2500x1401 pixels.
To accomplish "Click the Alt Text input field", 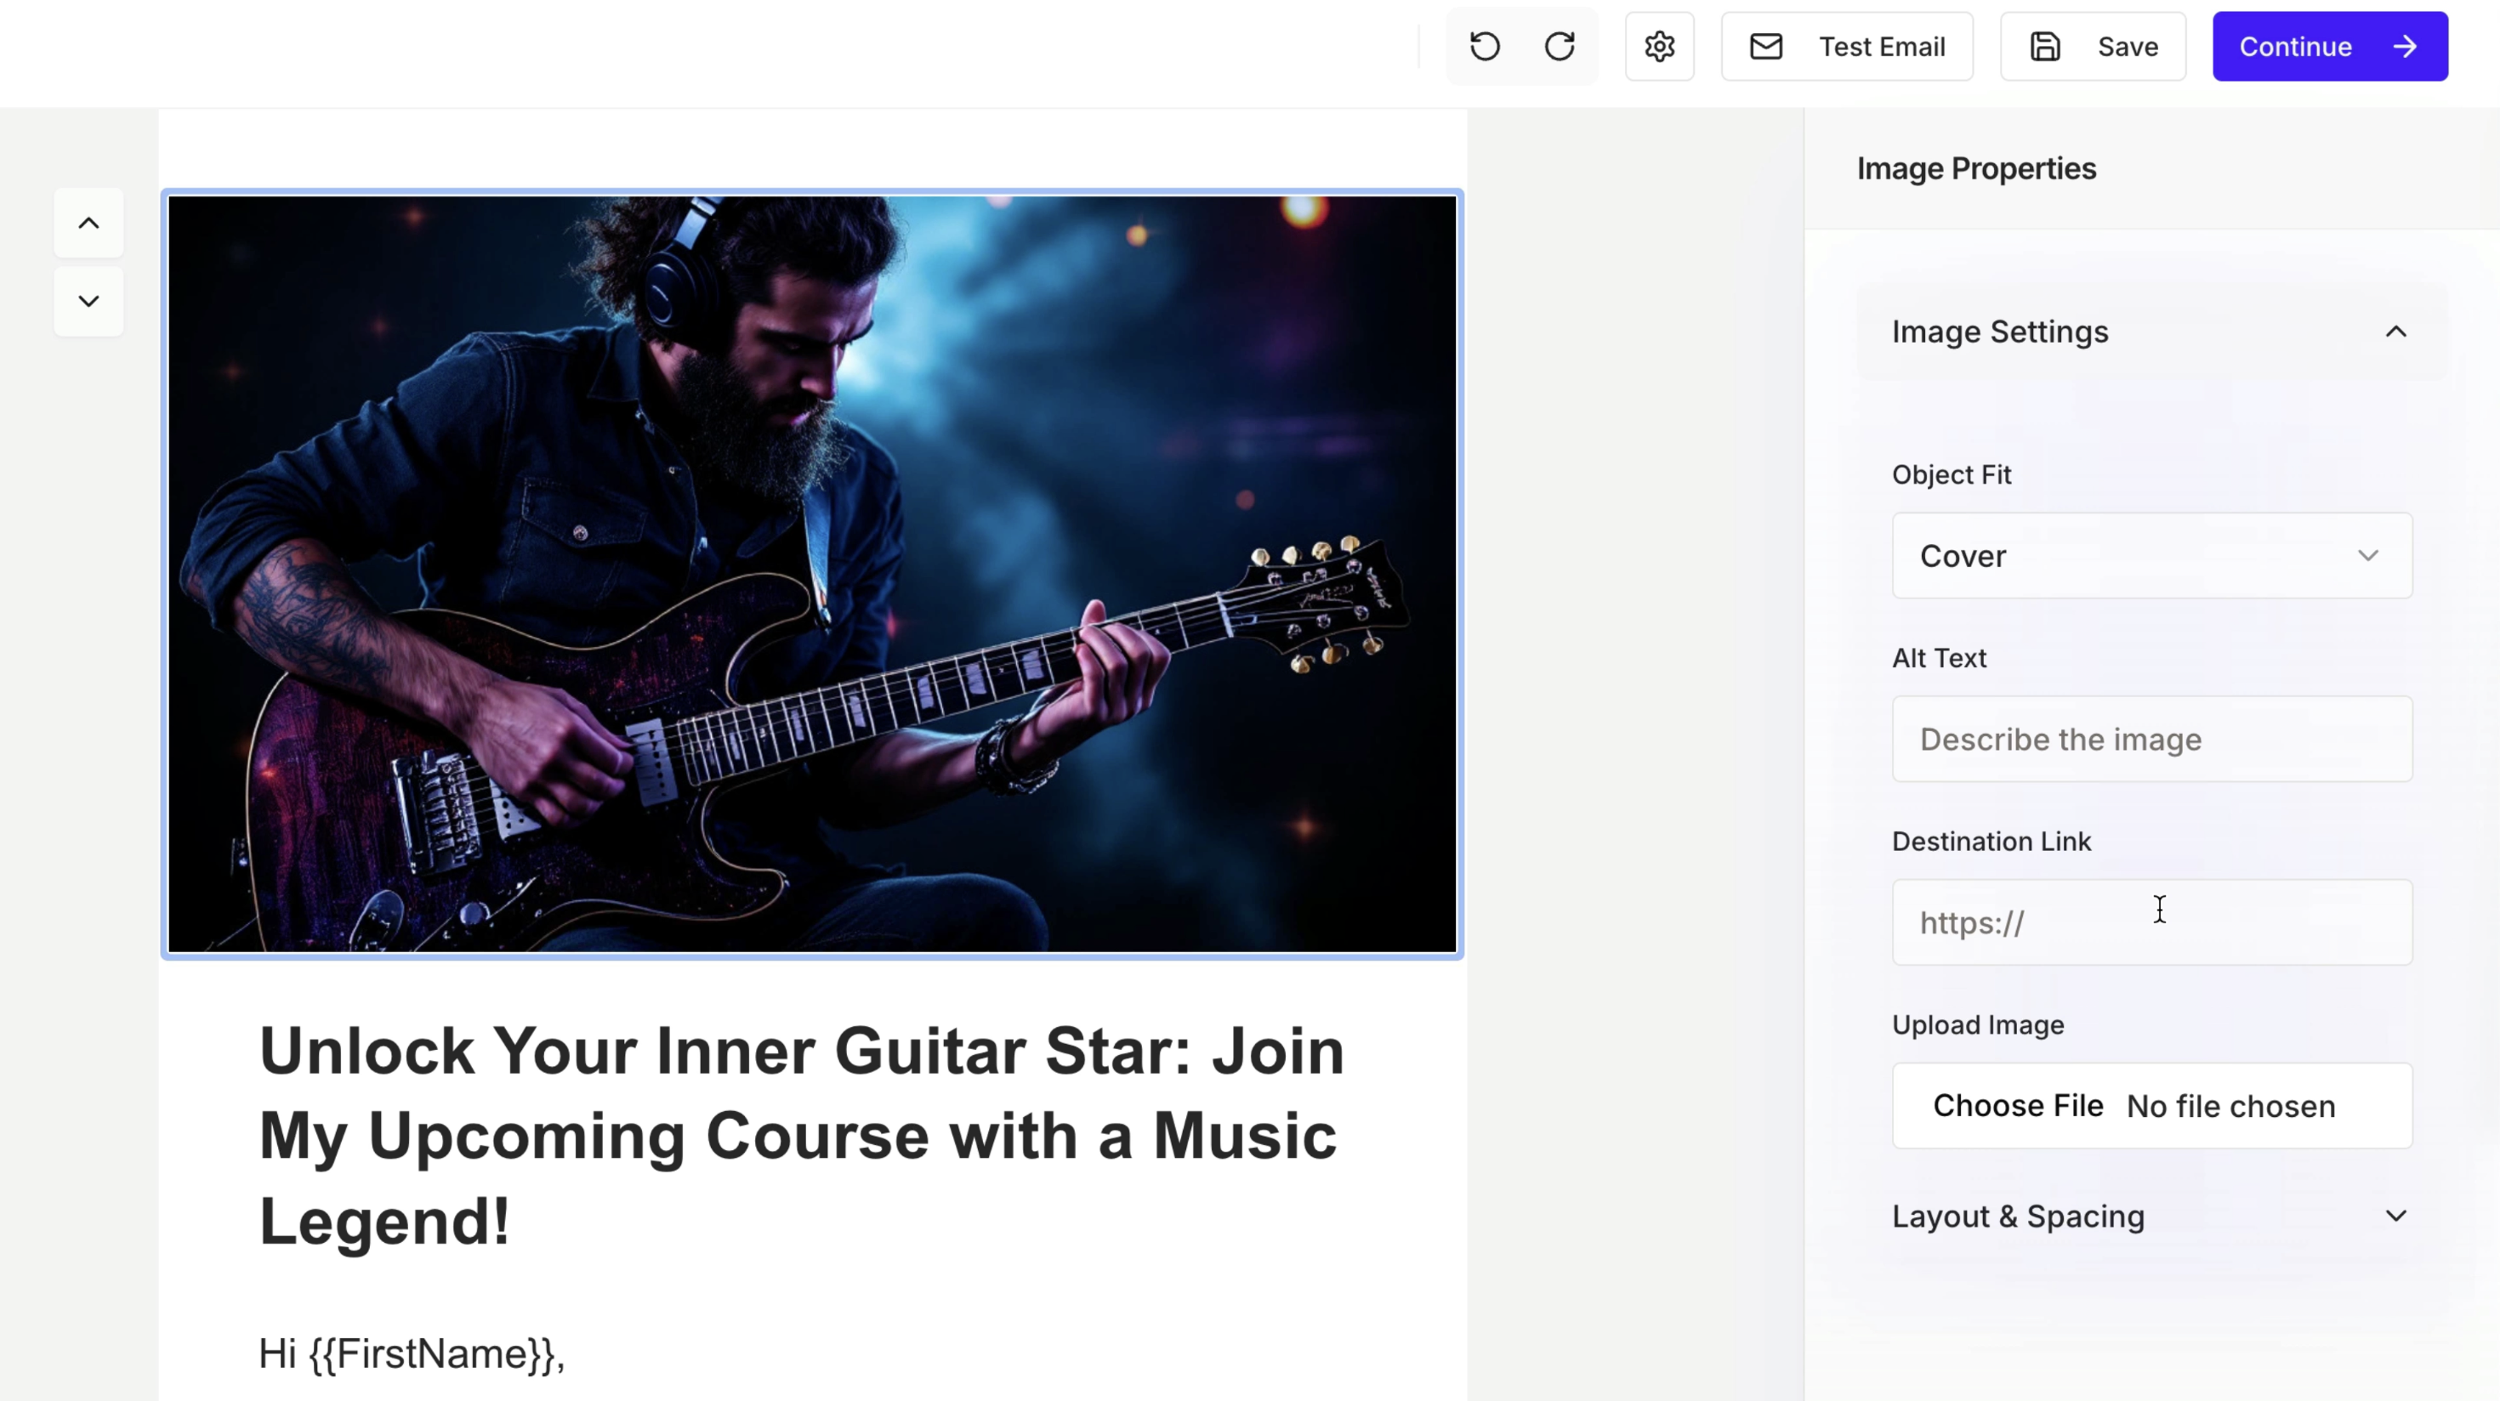I will (x=2151, y=740).
